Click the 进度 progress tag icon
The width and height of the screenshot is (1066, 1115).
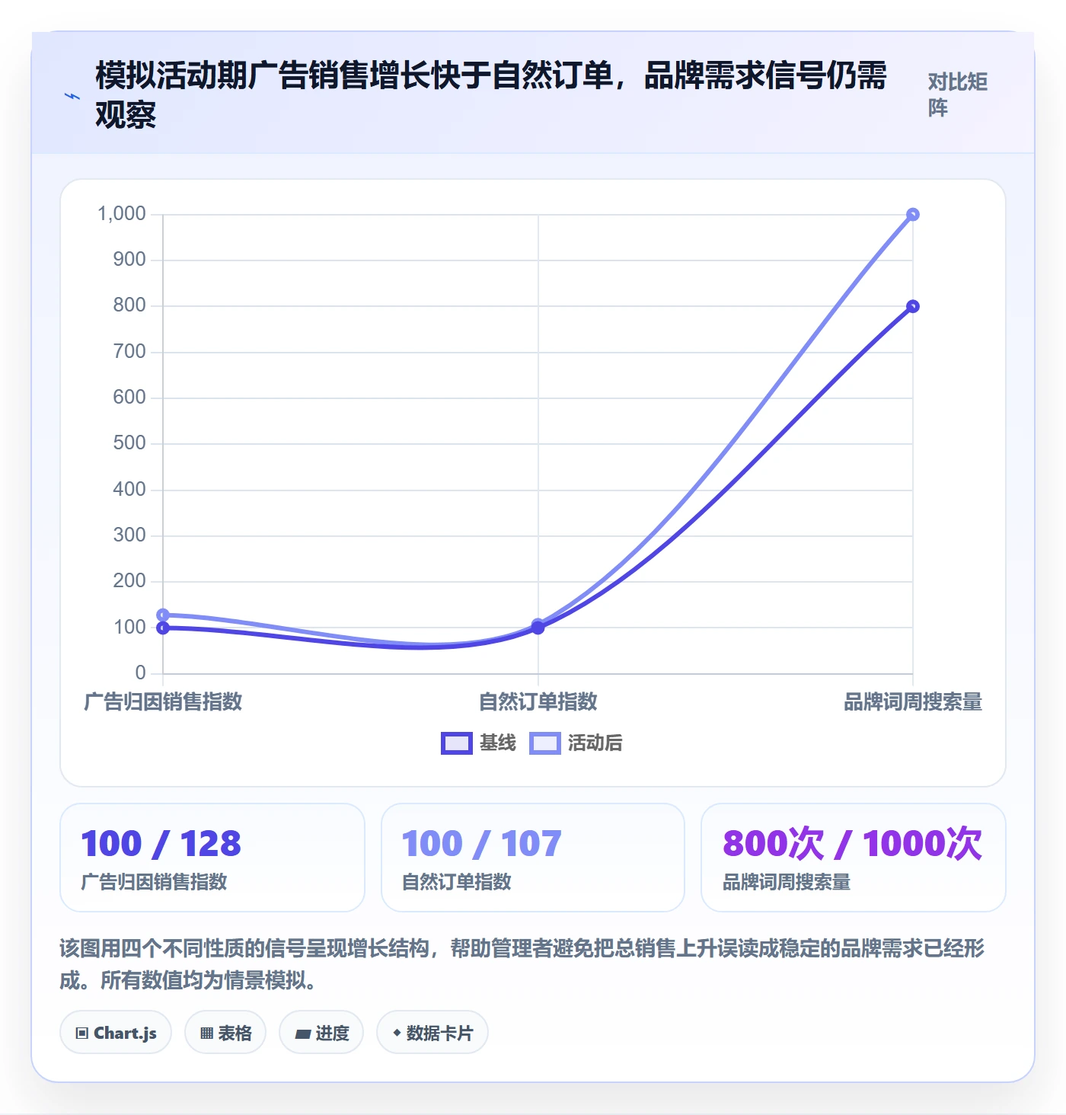(x=302, y=1034)
